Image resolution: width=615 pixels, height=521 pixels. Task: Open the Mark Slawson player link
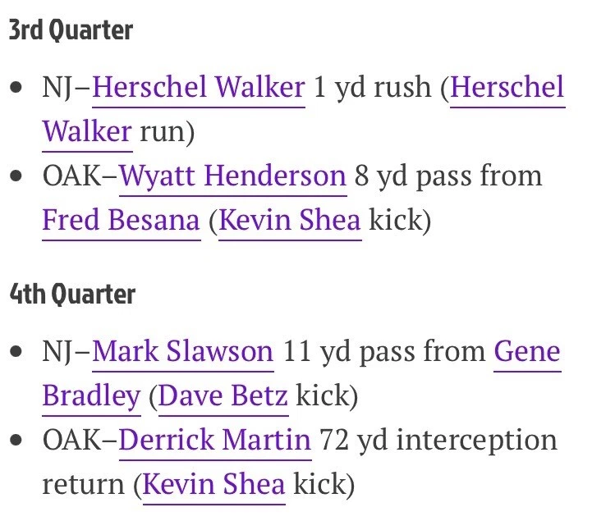pos(182,352)
